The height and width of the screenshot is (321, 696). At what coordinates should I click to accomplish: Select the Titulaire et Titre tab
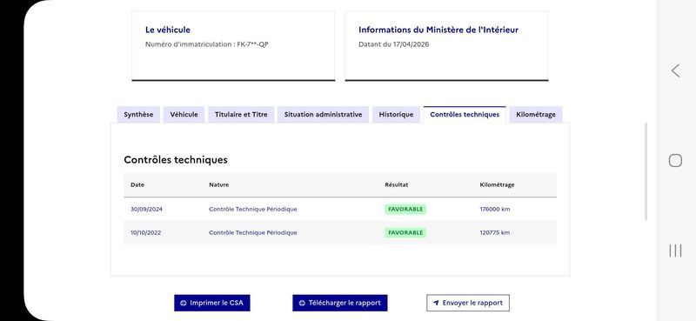pyautogui.click(x=241, y=115)
